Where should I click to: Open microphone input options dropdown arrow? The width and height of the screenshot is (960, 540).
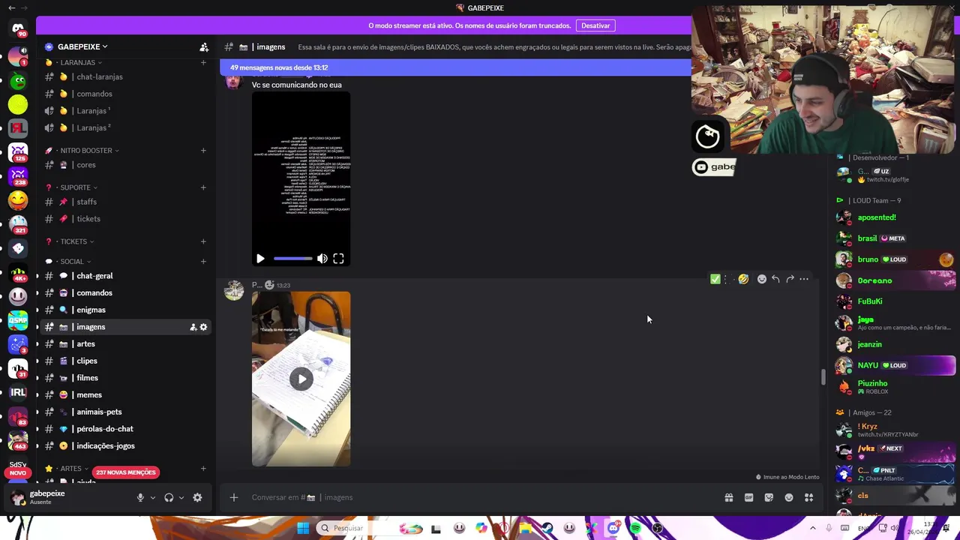(x=152, y=497)
